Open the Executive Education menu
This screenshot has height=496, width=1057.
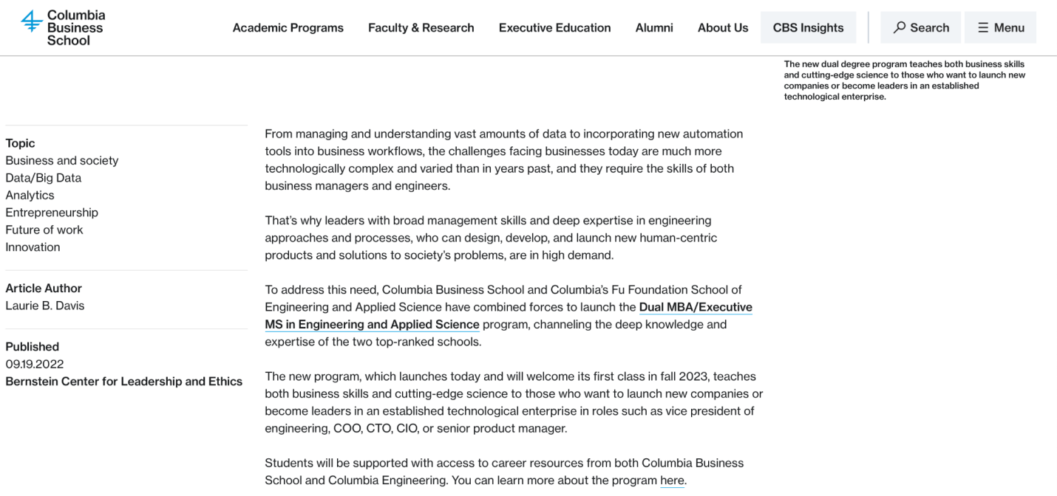(x=555, y=27)
